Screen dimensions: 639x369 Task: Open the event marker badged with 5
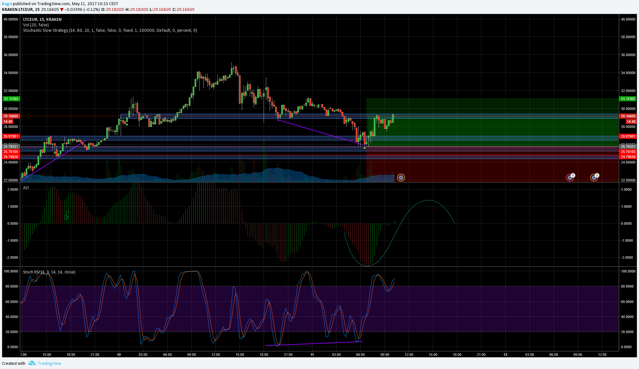pos(570,177)
